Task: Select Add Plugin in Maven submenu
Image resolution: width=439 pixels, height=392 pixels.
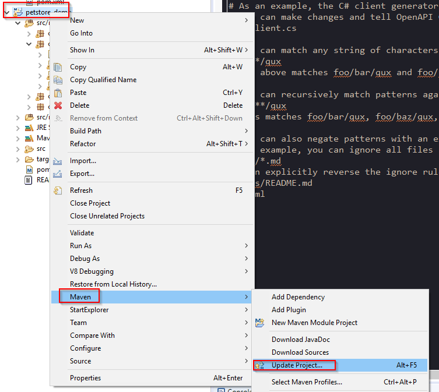Action: pos(340,310)
